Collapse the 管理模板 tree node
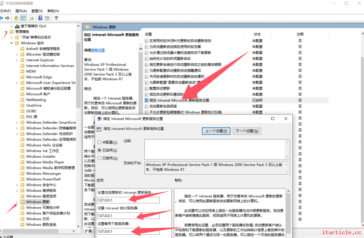This screenshot has height=238, width=364. point(6,32)
